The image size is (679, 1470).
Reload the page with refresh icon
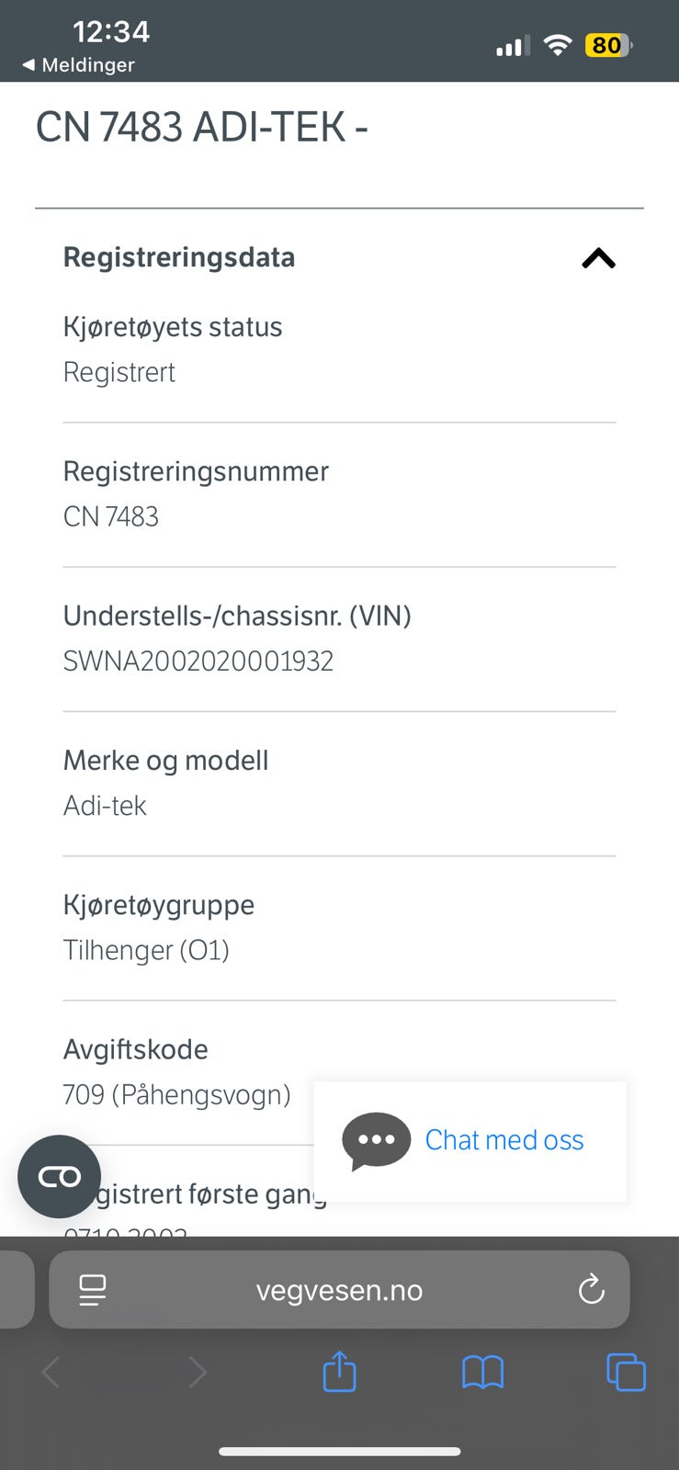[592, 1290]
